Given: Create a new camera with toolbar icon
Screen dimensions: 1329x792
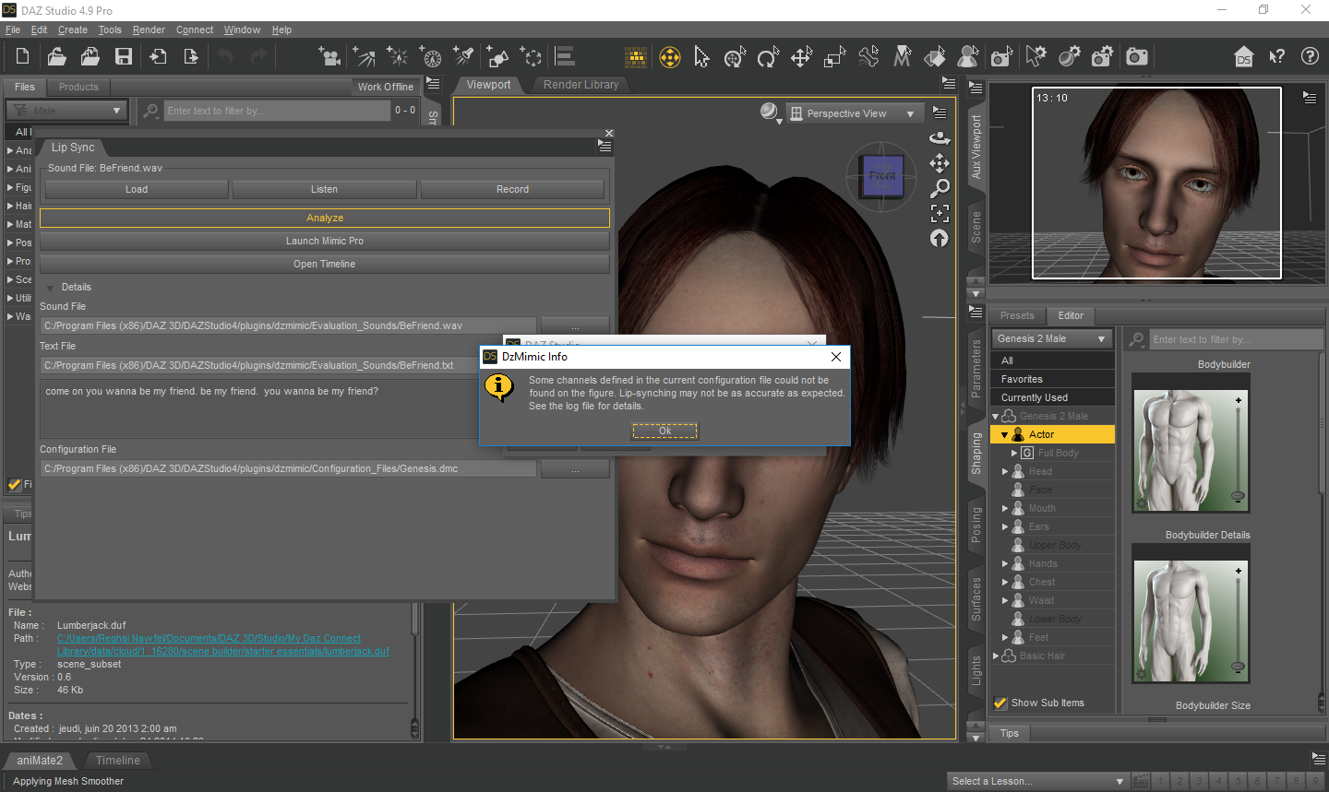Looking at the screenshot, I should pyautogui.click(x=329, y=57).
